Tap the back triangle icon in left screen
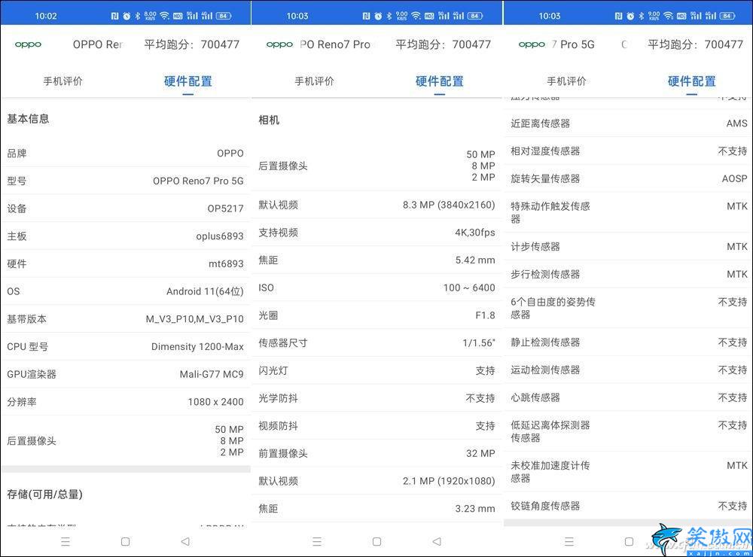Screen dimensions: 753x557 (x=185, y=542)
